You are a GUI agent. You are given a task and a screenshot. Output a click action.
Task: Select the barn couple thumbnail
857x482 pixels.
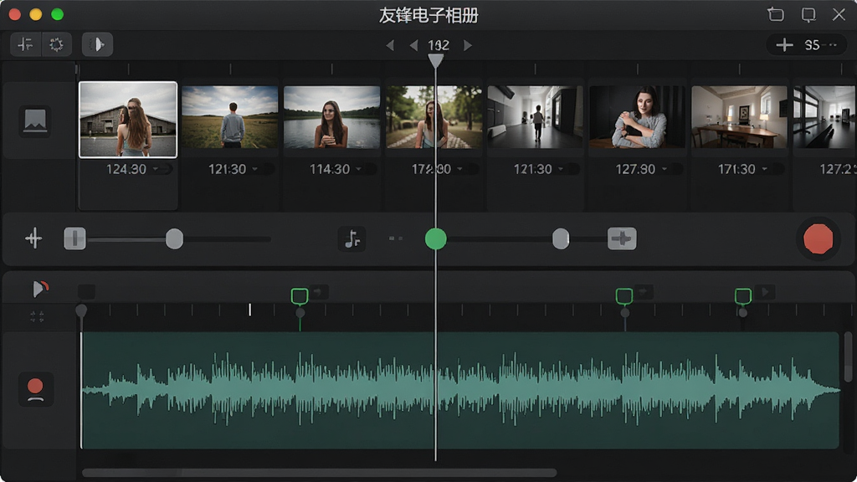coord(128,120)
